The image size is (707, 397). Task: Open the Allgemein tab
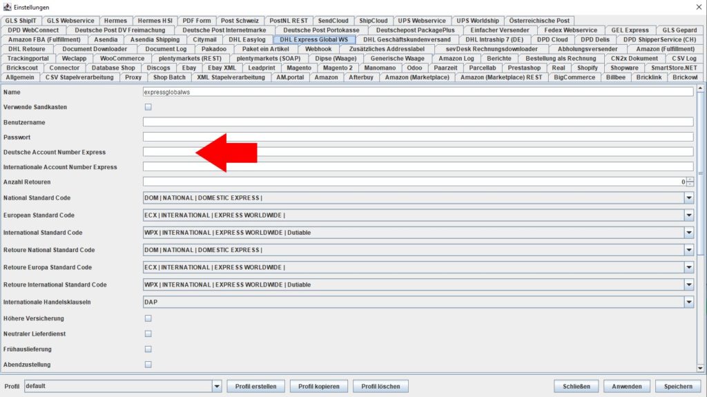tap(20, 77)
